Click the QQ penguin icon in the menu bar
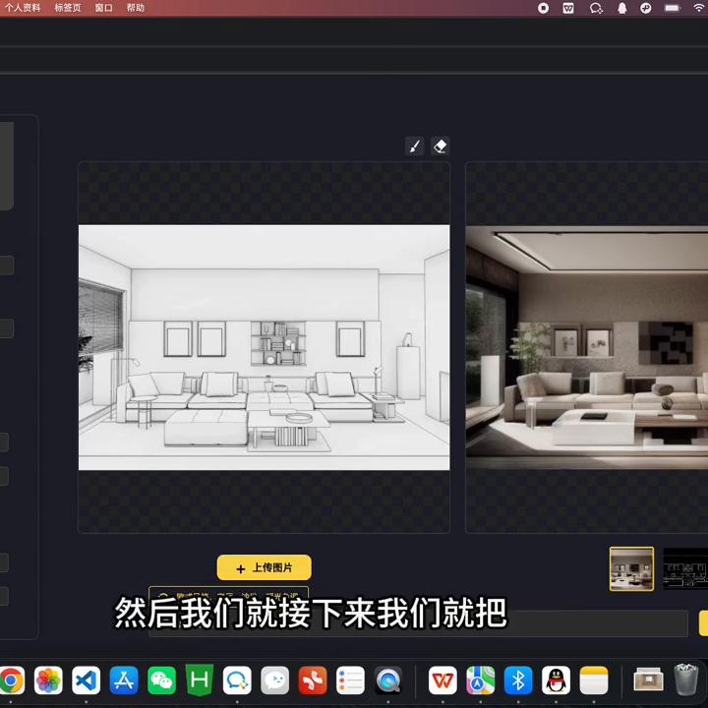The height and width of the screenshot is (708, 708). [x=622, y=8]
